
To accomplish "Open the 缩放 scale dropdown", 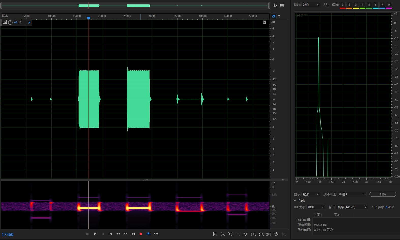I will [311, 5].
